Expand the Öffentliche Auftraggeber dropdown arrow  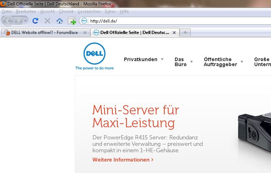242,62
